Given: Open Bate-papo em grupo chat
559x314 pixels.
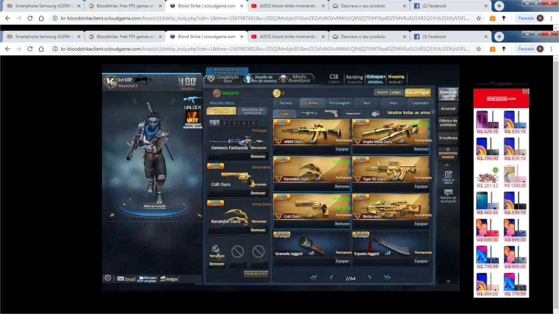Looking at the screenshot, I should point(147,279).
